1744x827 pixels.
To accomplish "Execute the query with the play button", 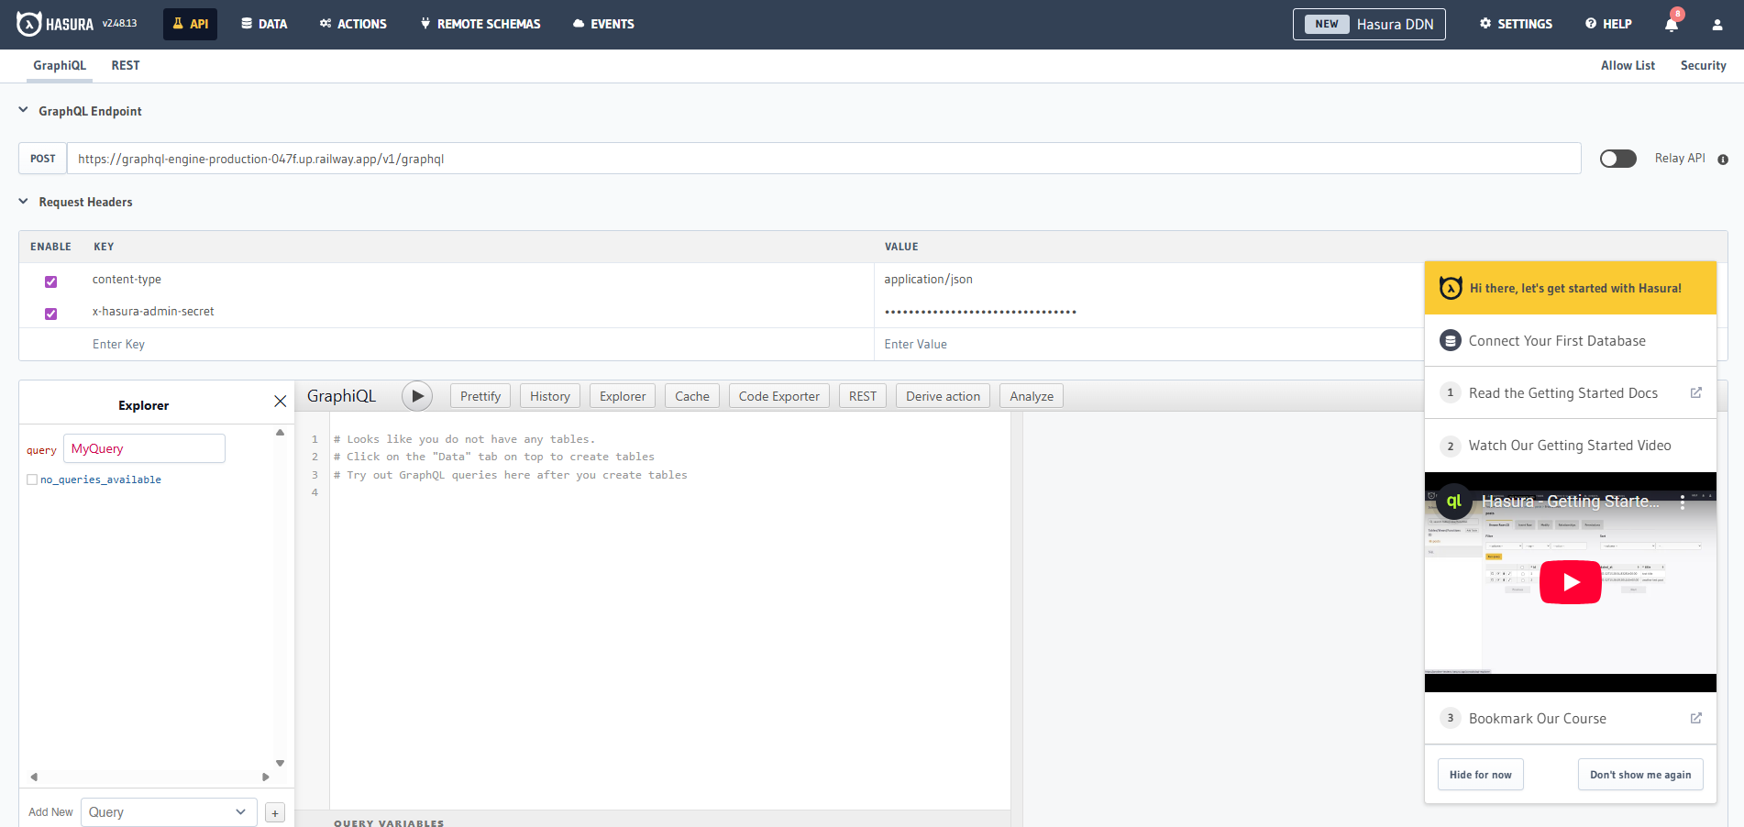I will [417, 395].
